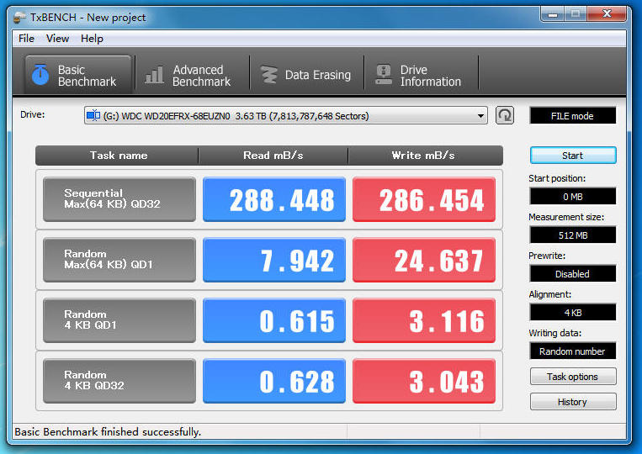Click 4 KB QD32 read result 0.628
Image resolution: width=642 pixels, height=454 pixels.
tap(274, 381)
